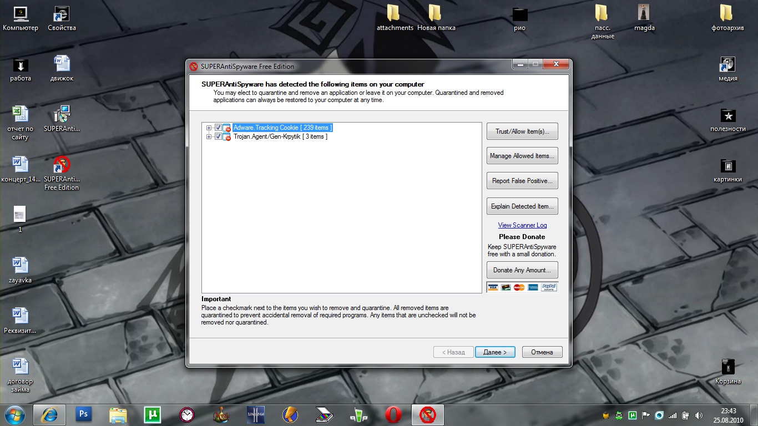
Task: Close the SUPERAntiSpyware Free Edition window
Action: [x=556, y=64]
